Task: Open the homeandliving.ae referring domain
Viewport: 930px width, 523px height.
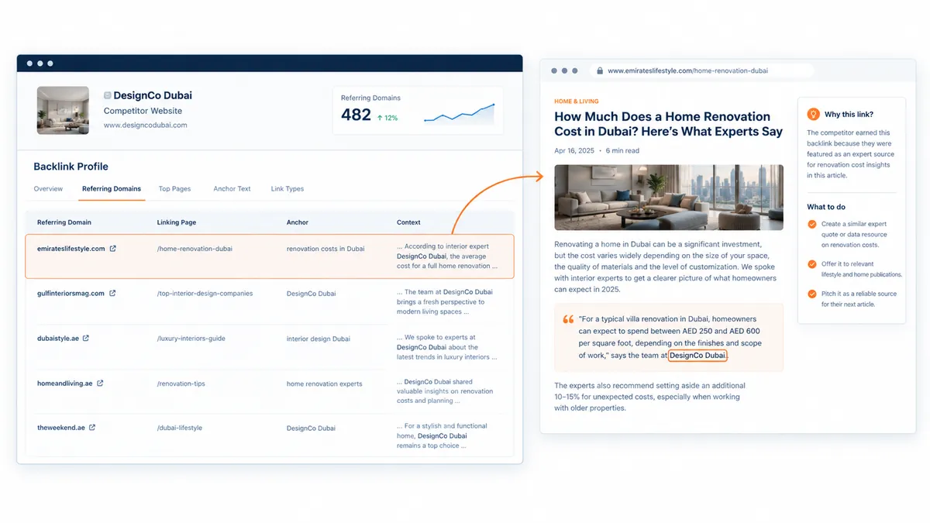Action: coord(65,384)
